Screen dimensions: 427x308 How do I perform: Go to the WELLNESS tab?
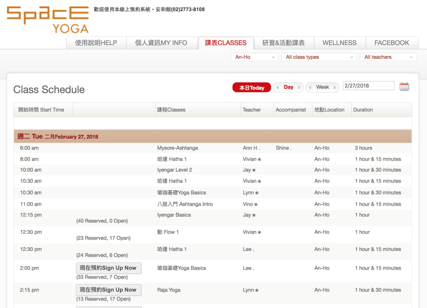pos(339,43)
